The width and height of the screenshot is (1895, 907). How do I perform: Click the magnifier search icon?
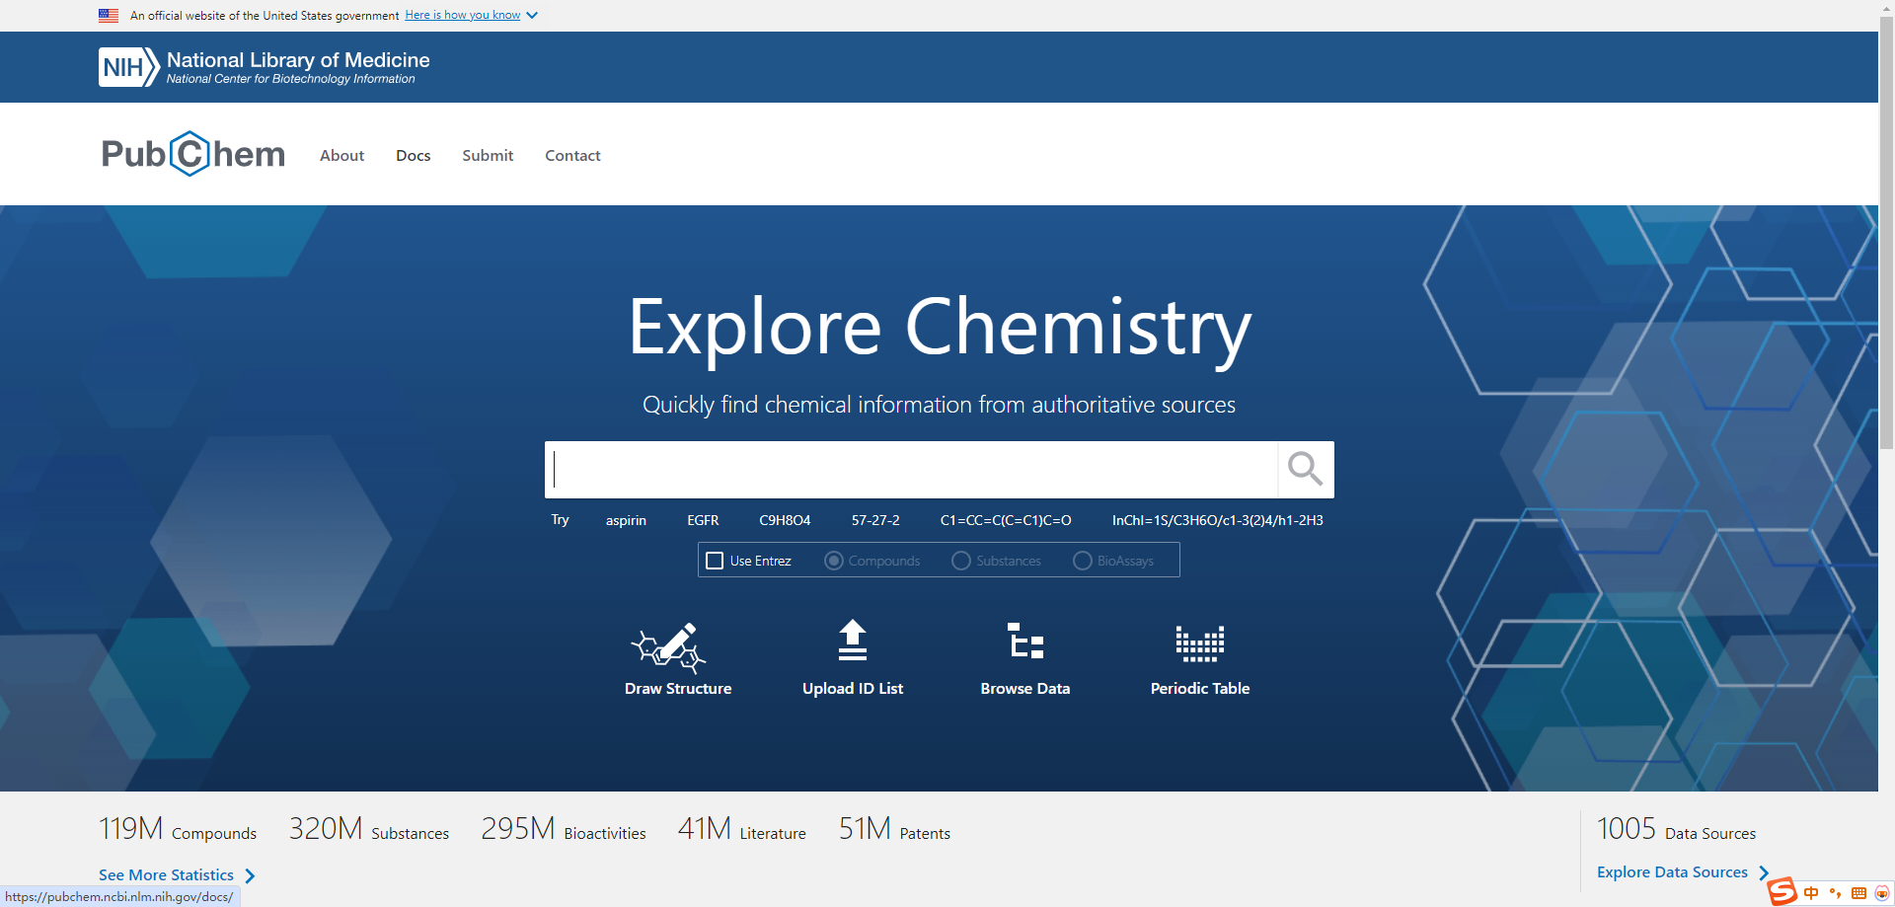(1305, 470)
